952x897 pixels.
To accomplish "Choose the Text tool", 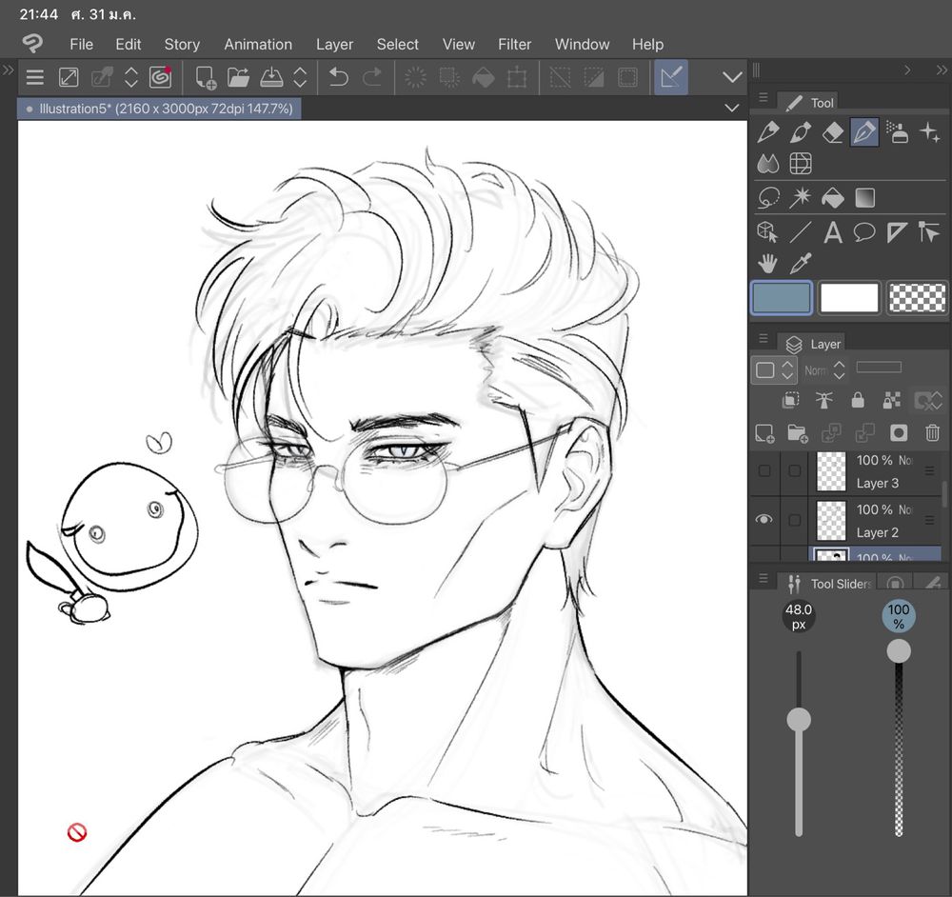I will 832,232.
